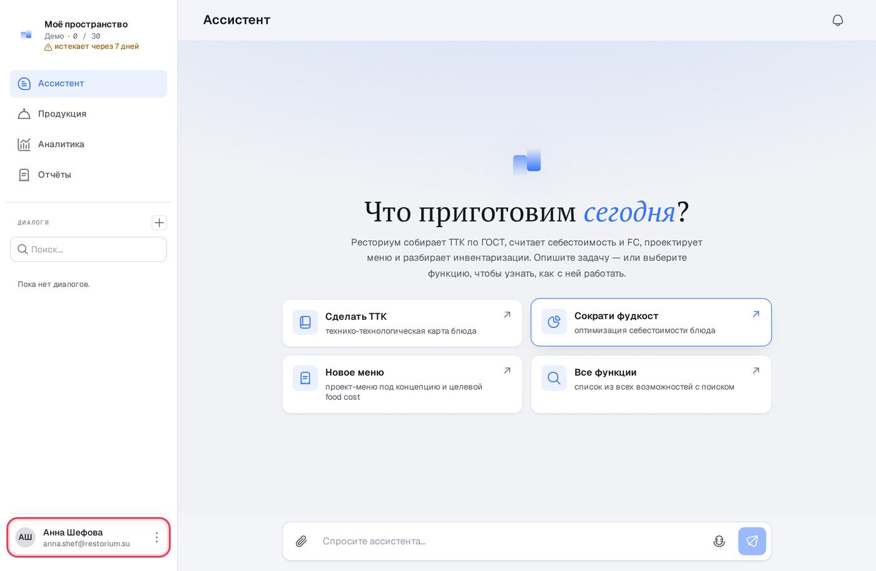Screen dimensions: 876x571
Task: Send message with paper plane button
Action: (x=752, y=541)
